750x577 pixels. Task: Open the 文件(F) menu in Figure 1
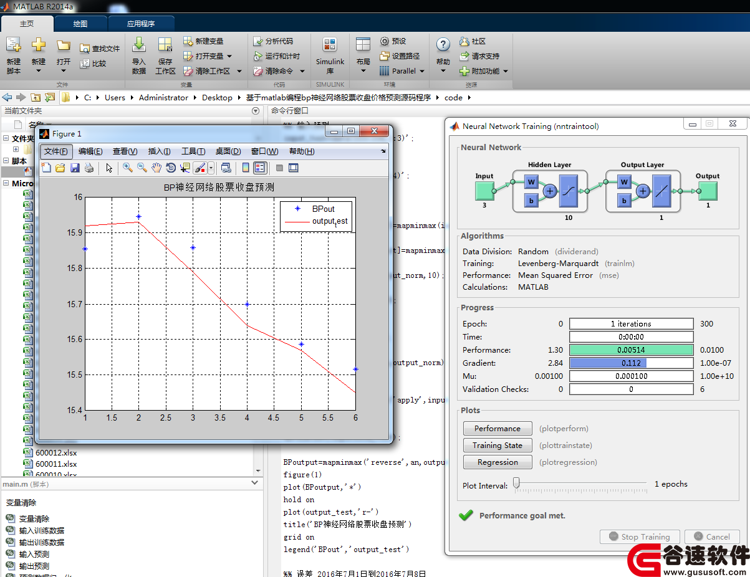tap(56, 151)
